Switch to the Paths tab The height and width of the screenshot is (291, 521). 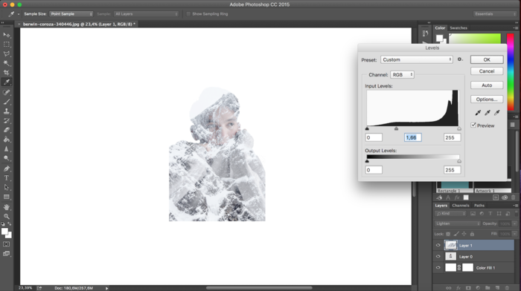pyautogui.click(x=479, y=206)
